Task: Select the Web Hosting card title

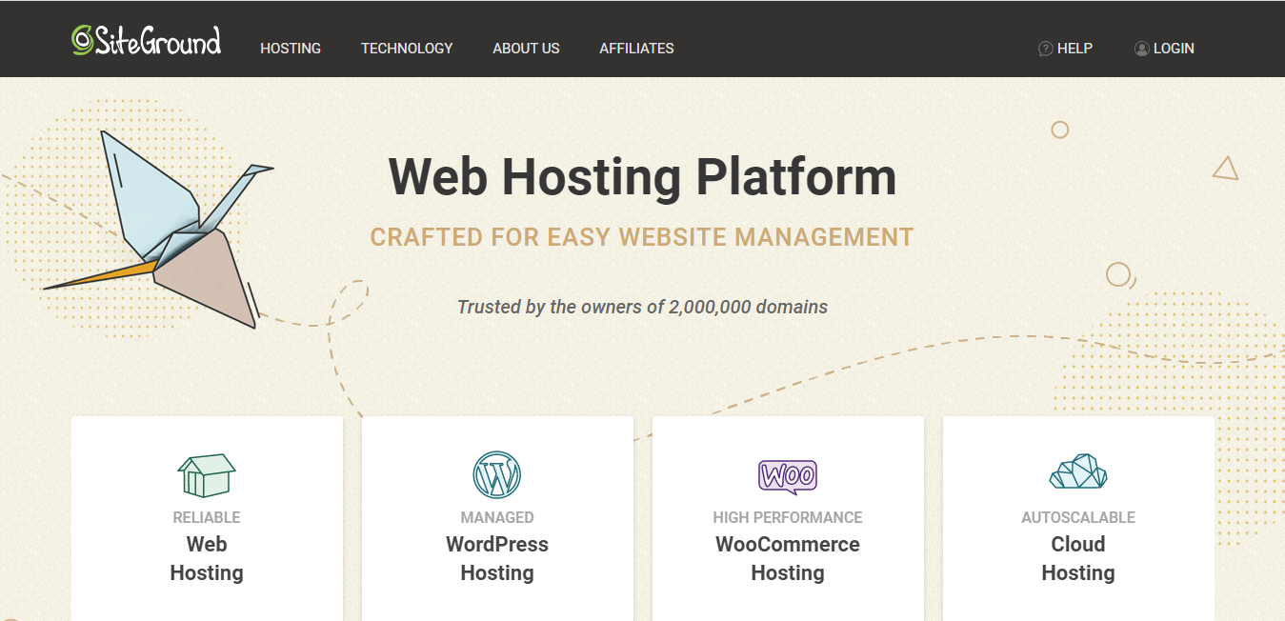Action: [x=207, y=558]
